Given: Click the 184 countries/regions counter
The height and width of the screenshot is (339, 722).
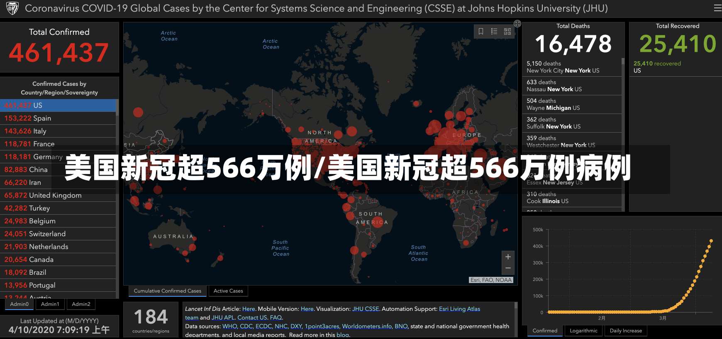Looking at the screenshot, I should pos(151,320).
